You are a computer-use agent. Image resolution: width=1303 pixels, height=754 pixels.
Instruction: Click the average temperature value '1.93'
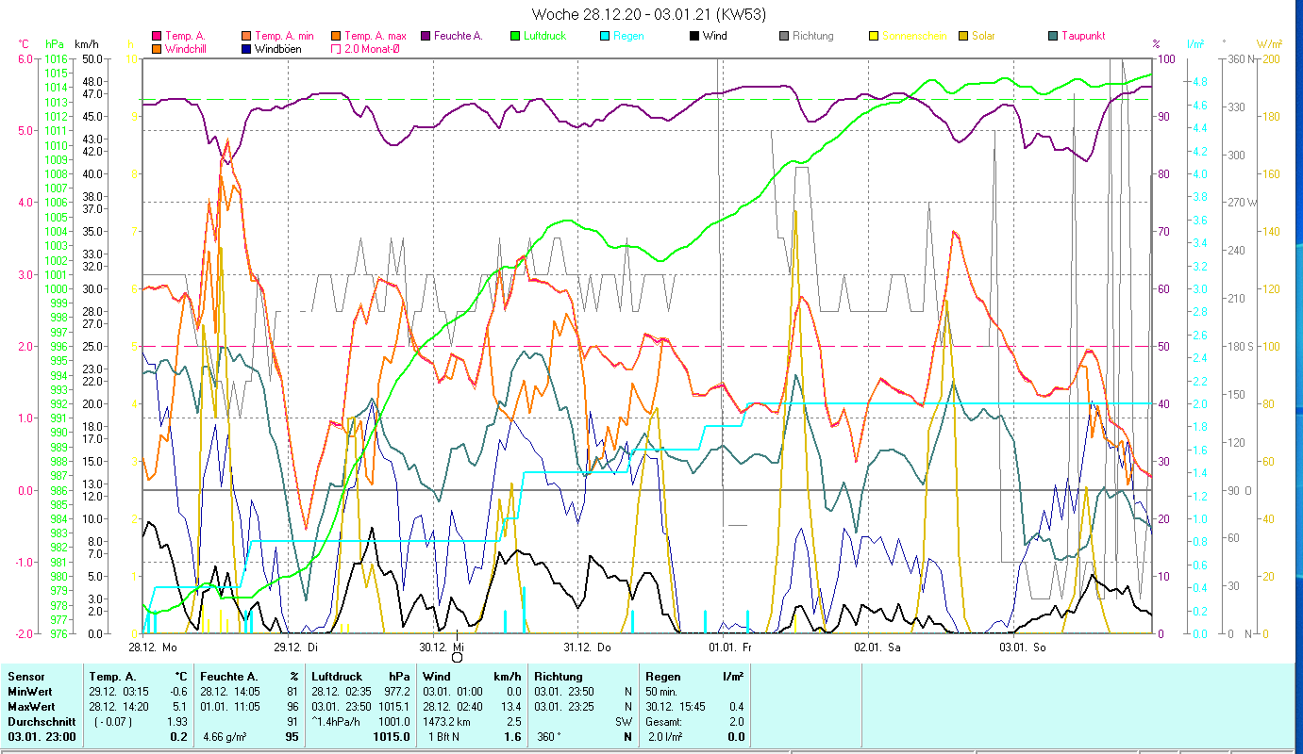click(x=179, y=722)
